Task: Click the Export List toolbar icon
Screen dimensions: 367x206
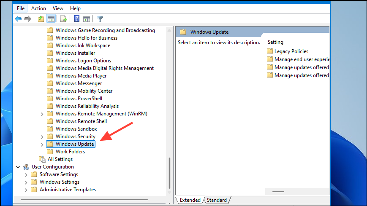Action: [64, 19]
